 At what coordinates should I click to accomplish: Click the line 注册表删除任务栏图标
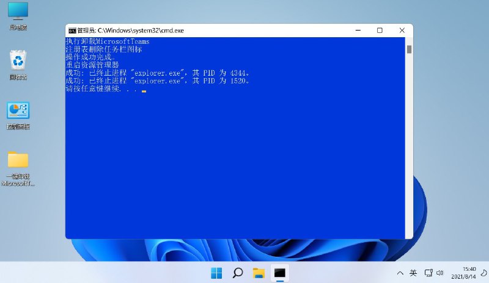coord(104,49)
